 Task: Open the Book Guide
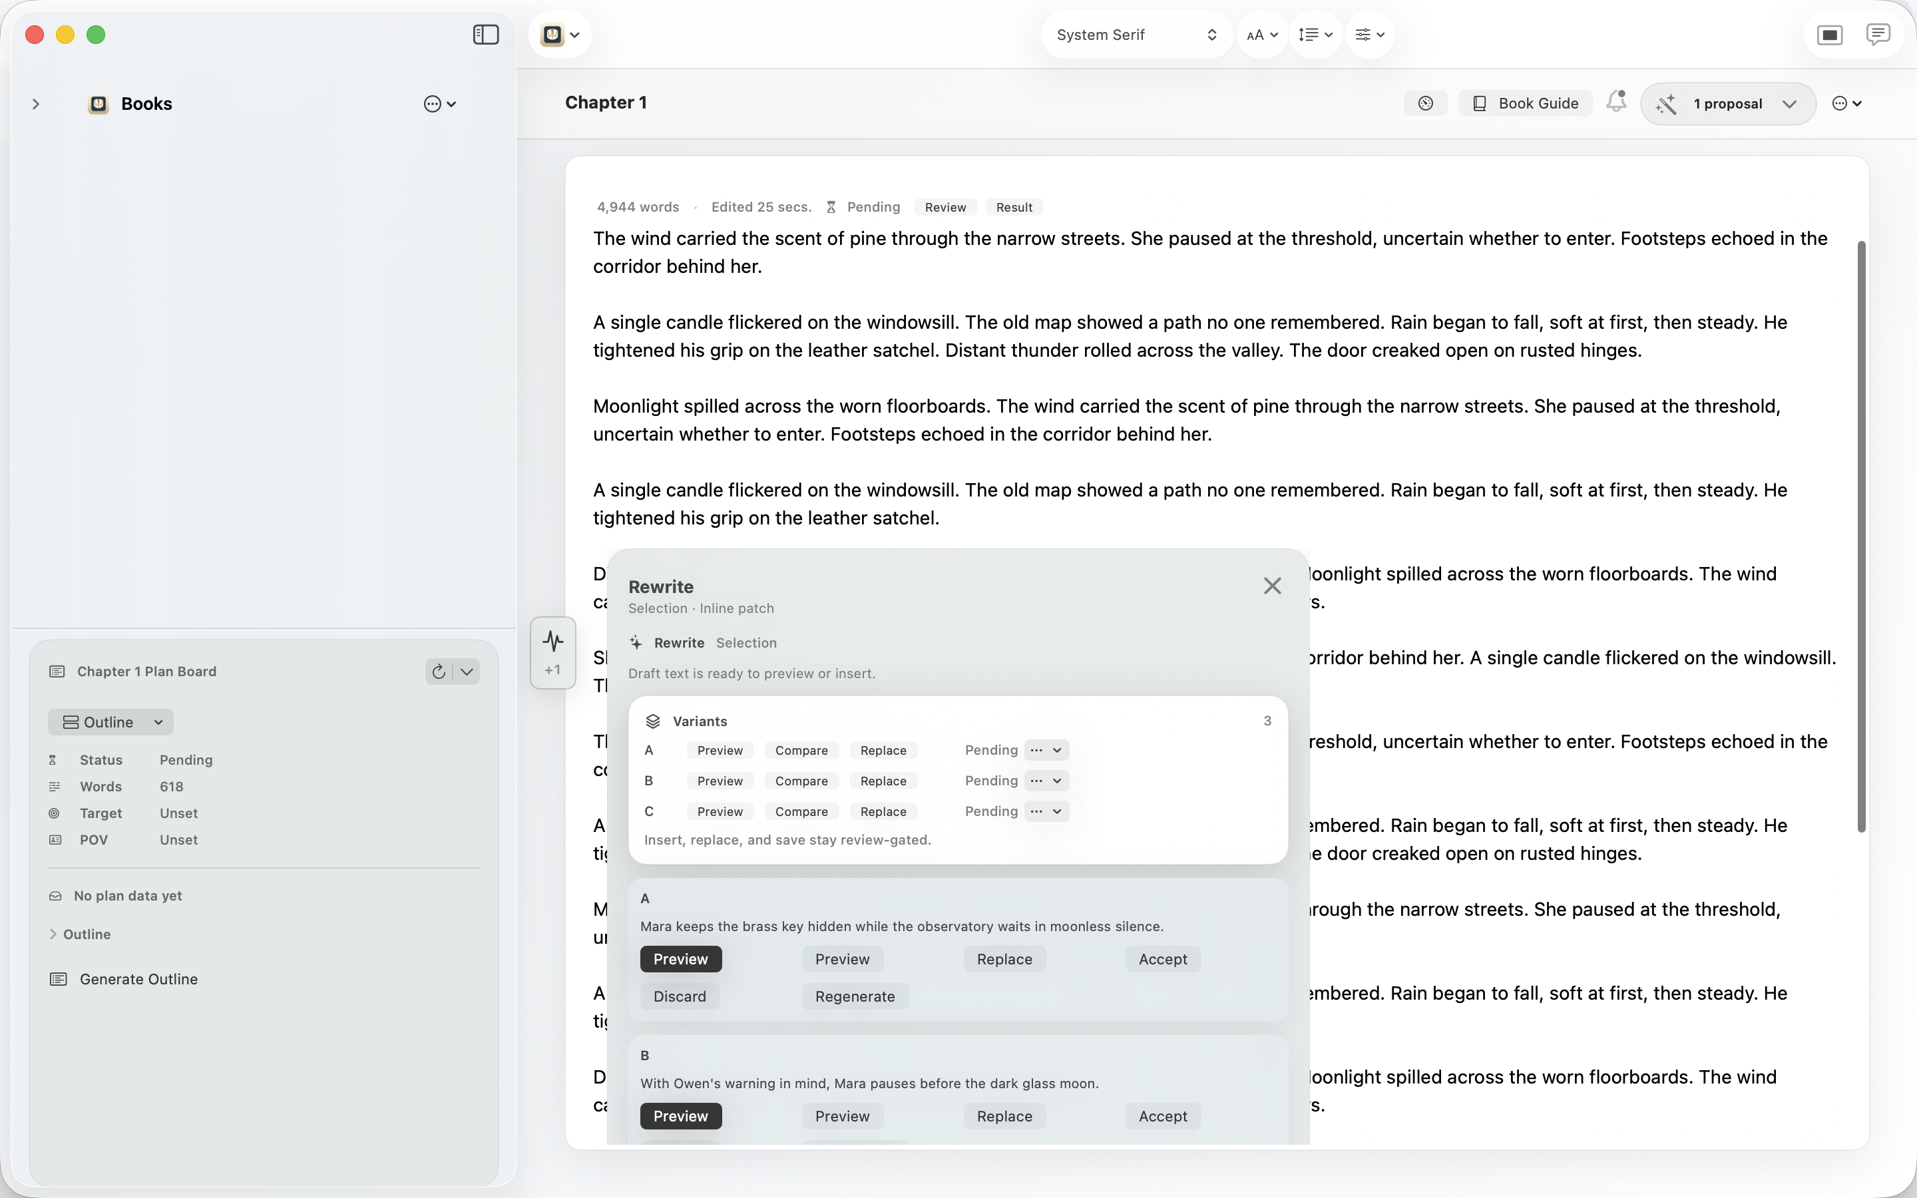[x=1525, y=103]
